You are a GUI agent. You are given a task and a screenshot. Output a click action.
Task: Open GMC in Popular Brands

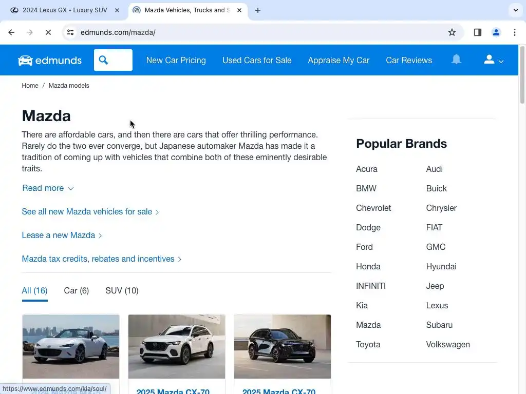(x=436, y=247)
